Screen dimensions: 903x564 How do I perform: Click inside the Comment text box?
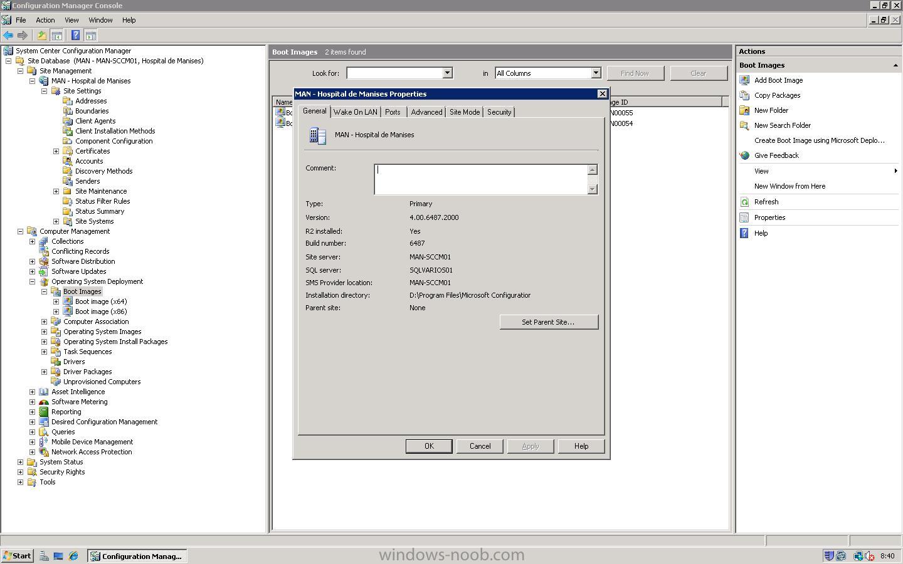481,179
